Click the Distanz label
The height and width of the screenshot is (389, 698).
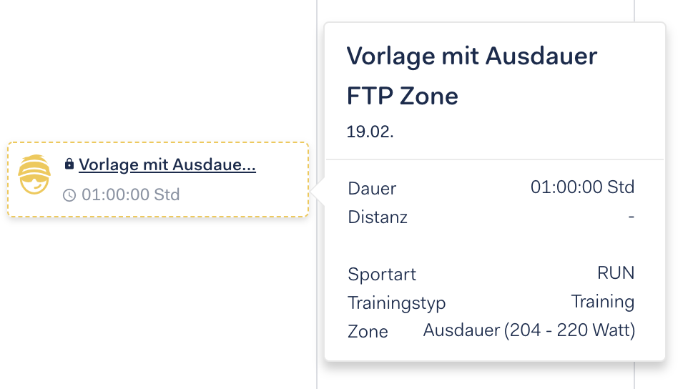[378, 217]
